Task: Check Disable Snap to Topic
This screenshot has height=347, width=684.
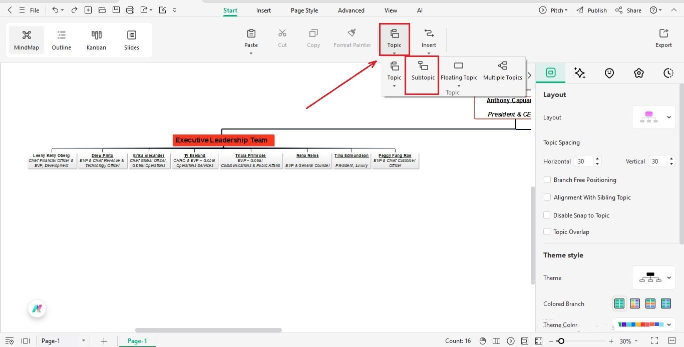Action: click(547, 215)
